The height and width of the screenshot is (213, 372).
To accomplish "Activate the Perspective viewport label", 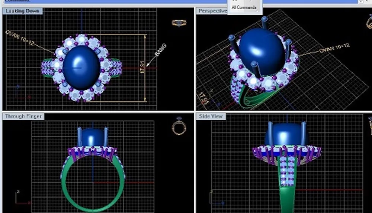I will click(212, 11).
